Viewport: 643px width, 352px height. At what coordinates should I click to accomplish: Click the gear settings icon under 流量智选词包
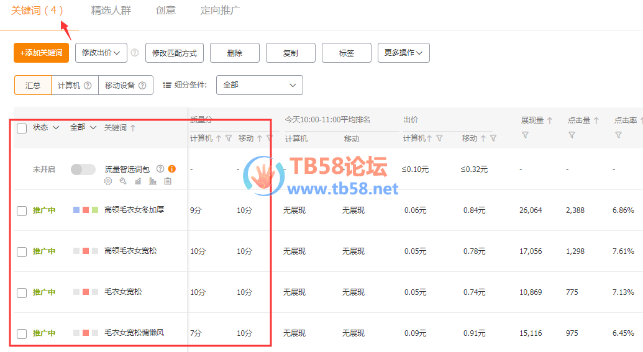[108, 181]
